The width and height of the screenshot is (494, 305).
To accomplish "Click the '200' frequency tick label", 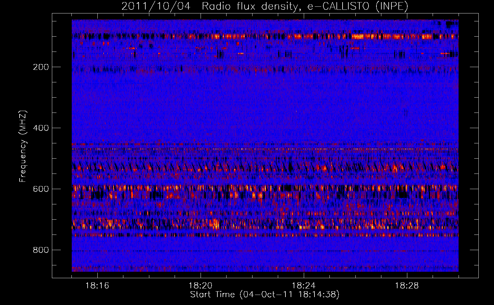I will coord(41,67).
